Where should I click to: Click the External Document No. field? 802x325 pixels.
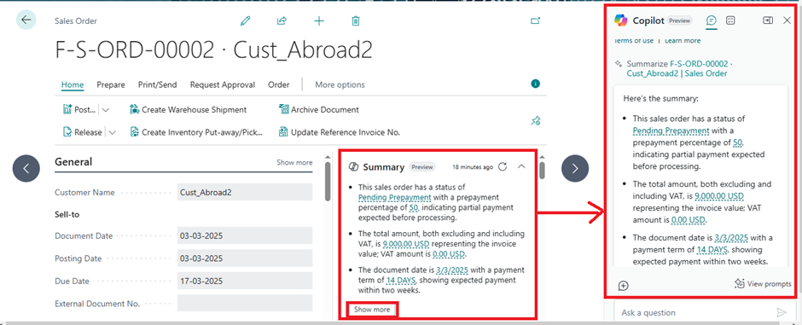[245, 303]
